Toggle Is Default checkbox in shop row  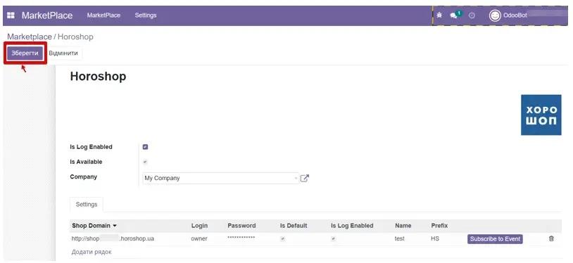[x=282, y=239]
